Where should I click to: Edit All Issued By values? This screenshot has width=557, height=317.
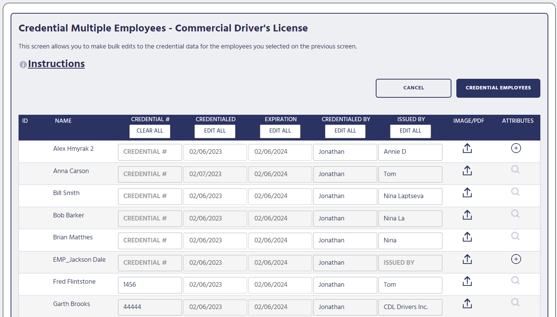(x=411, y=131)
